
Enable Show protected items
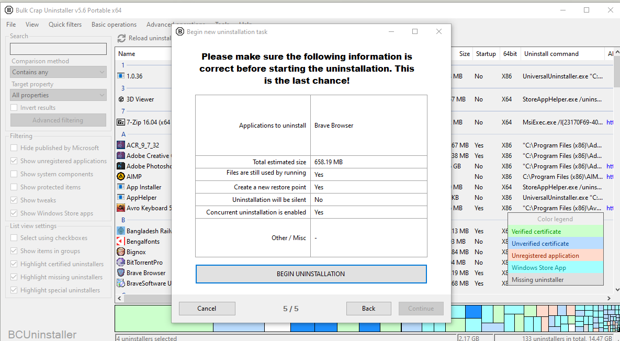14,187
